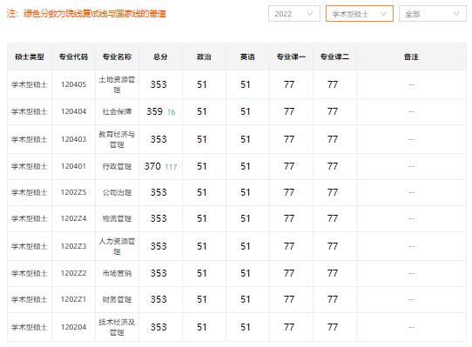Click the major code 1202Z5
Screen dimensions: 472x347
pyautogui.click(x=73, y=192)
